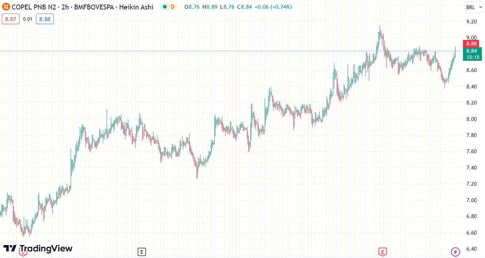This screenshot has height=258, width=485.
Task: Click the orange D data-mode indicator
Action: point(172,7)
